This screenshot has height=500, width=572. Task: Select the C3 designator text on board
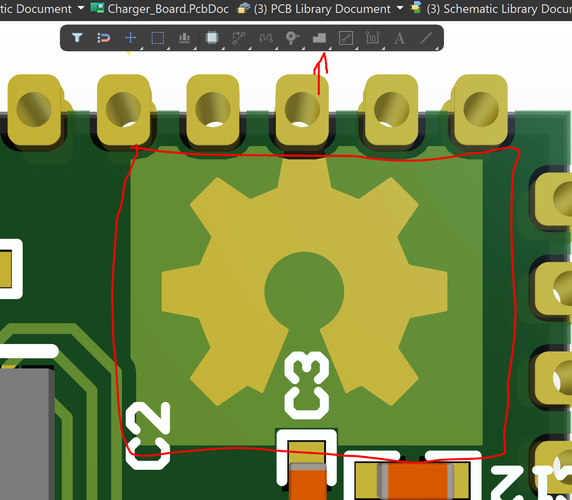coord(307,385)
